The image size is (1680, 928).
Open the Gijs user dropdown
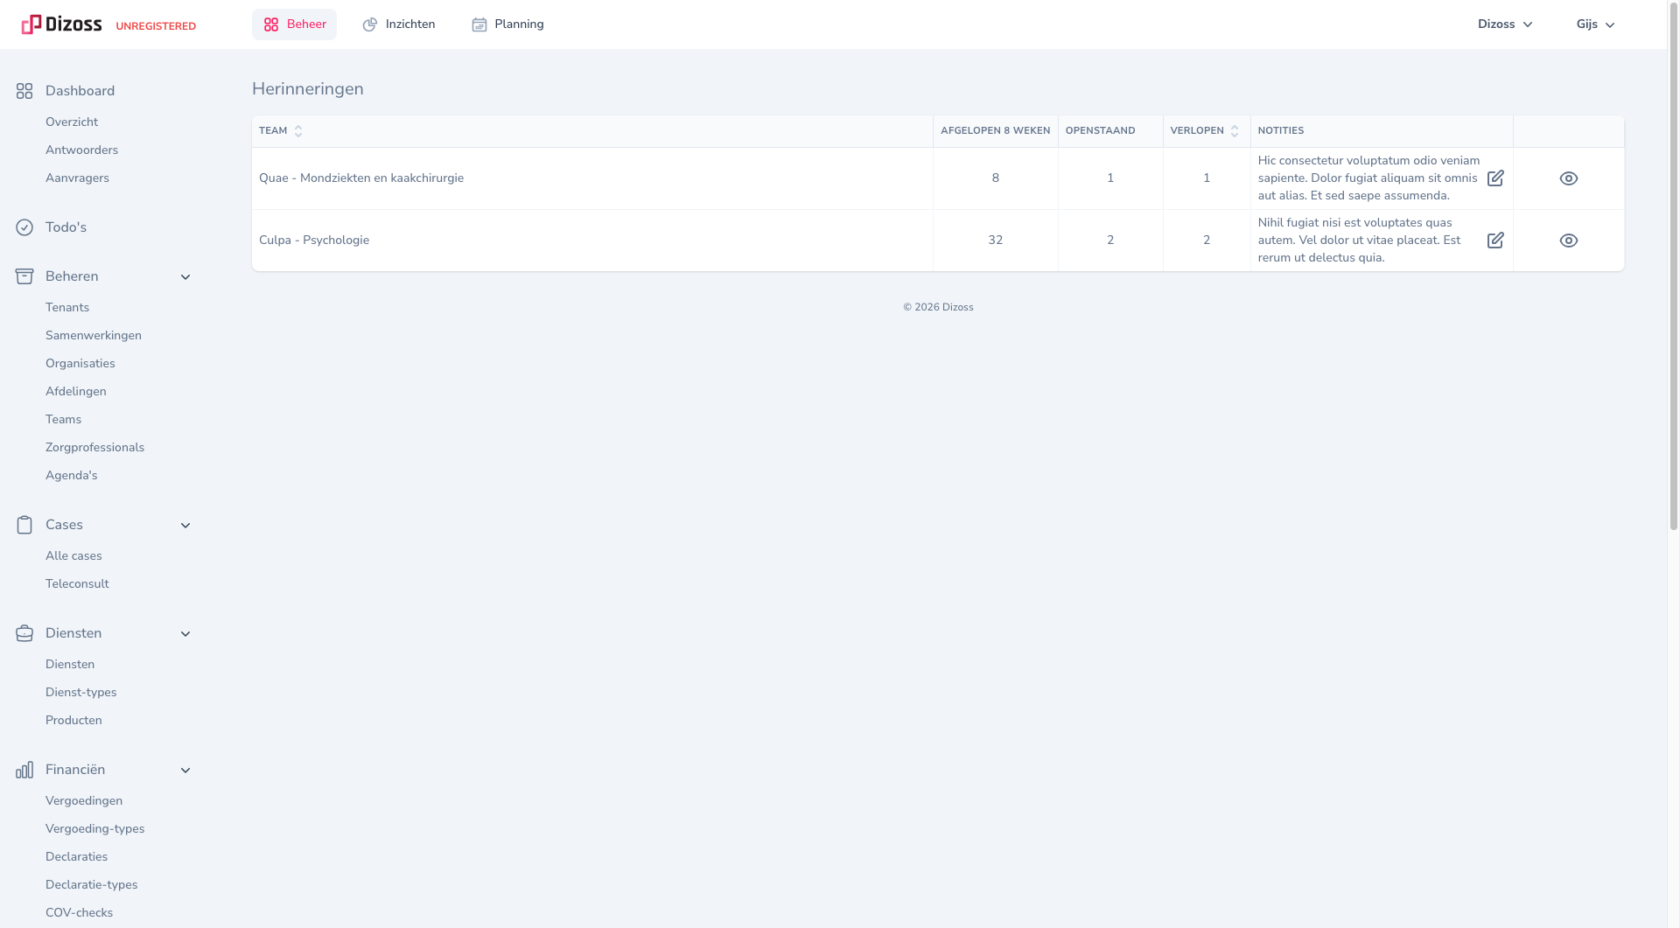[1595, 24]
